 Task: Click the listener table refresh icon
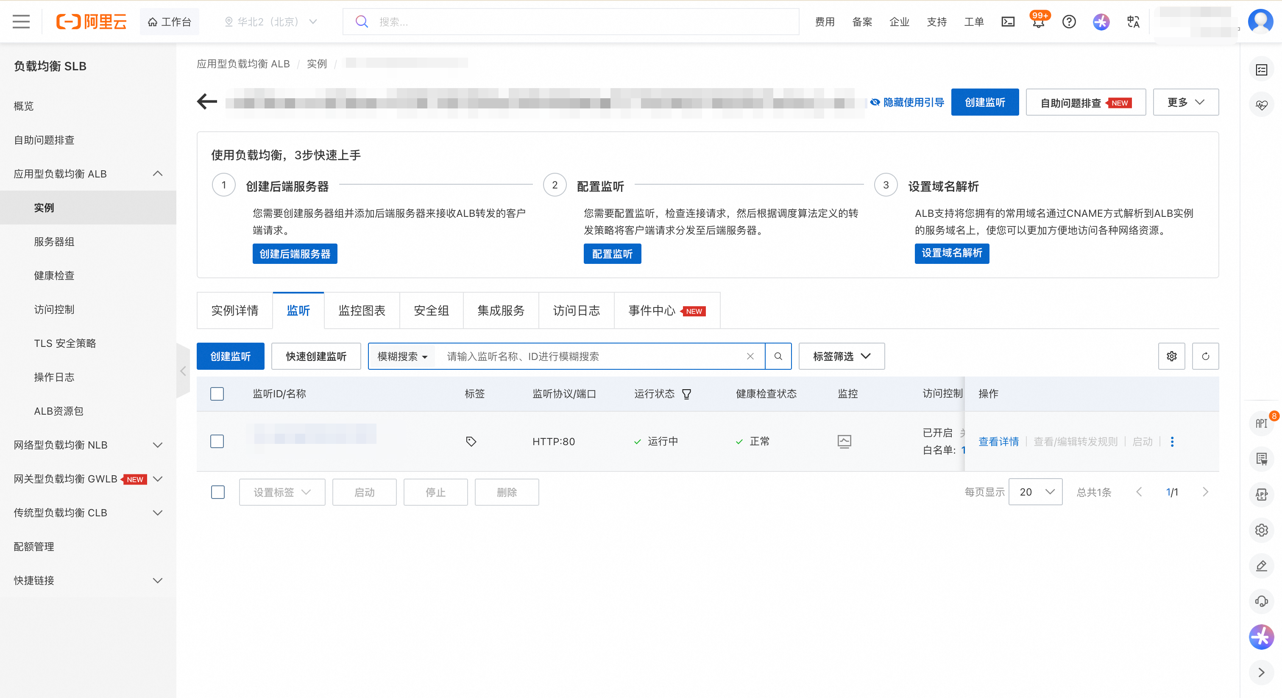point(1205,356)
